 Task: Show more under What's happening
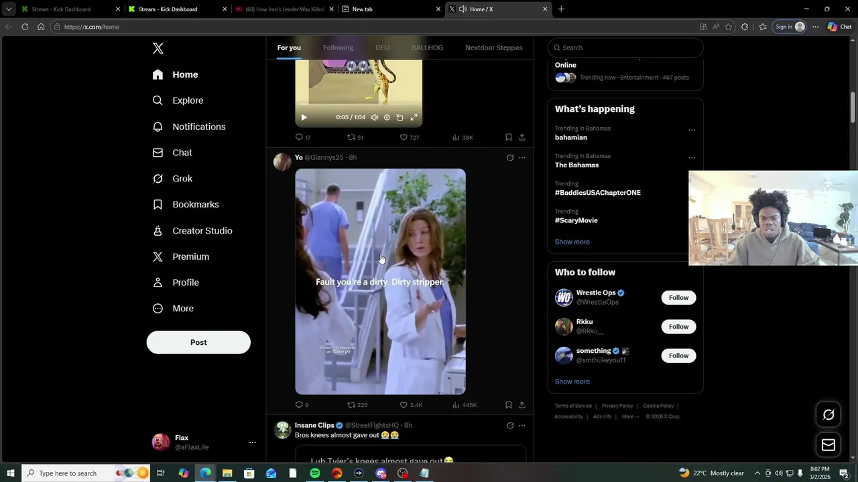tap(572, 242)
